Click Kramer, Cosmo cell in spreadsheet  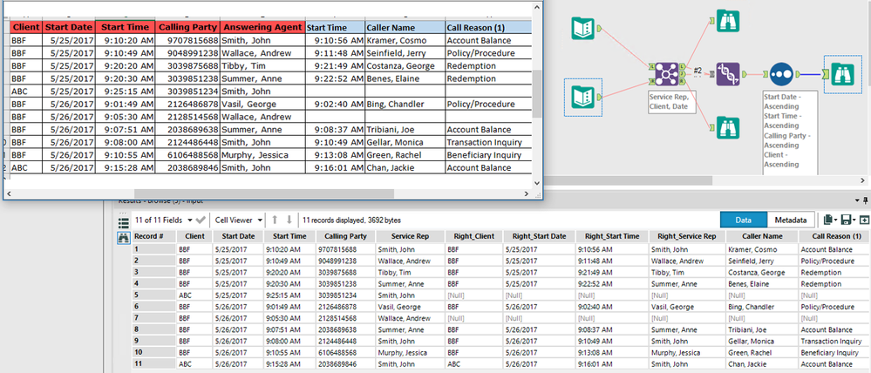point(405,40)
